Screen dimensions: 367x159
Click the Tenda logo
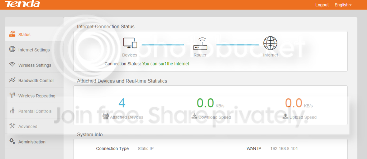[22, 4]
